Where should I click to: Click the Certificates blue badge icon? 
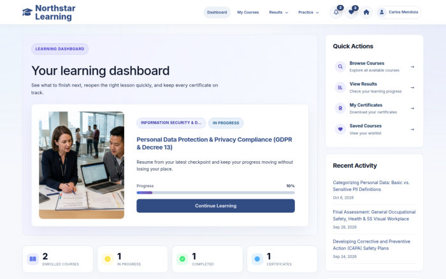(x=257, y=259)
